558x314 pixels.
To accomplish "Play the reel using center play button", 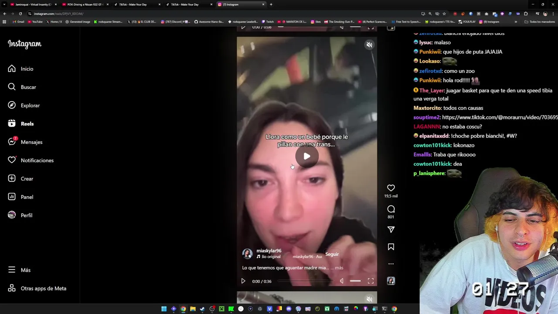I will tap(307, 156).
